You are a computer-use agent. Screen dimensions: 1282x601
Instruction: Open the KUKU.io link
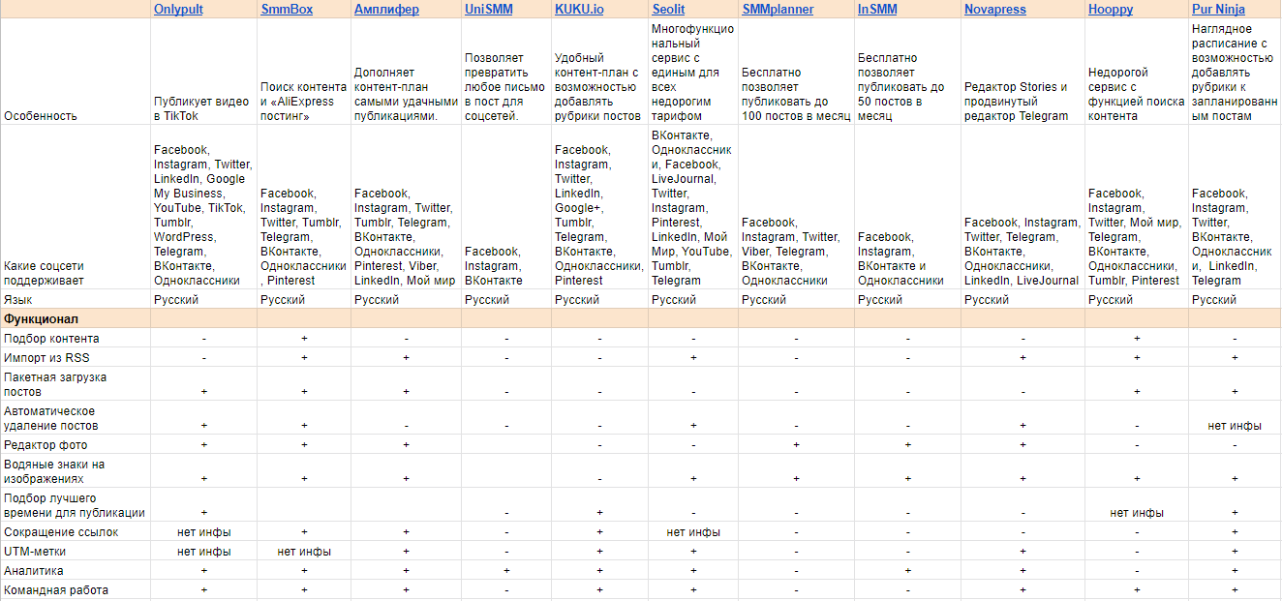click(579, 10)
